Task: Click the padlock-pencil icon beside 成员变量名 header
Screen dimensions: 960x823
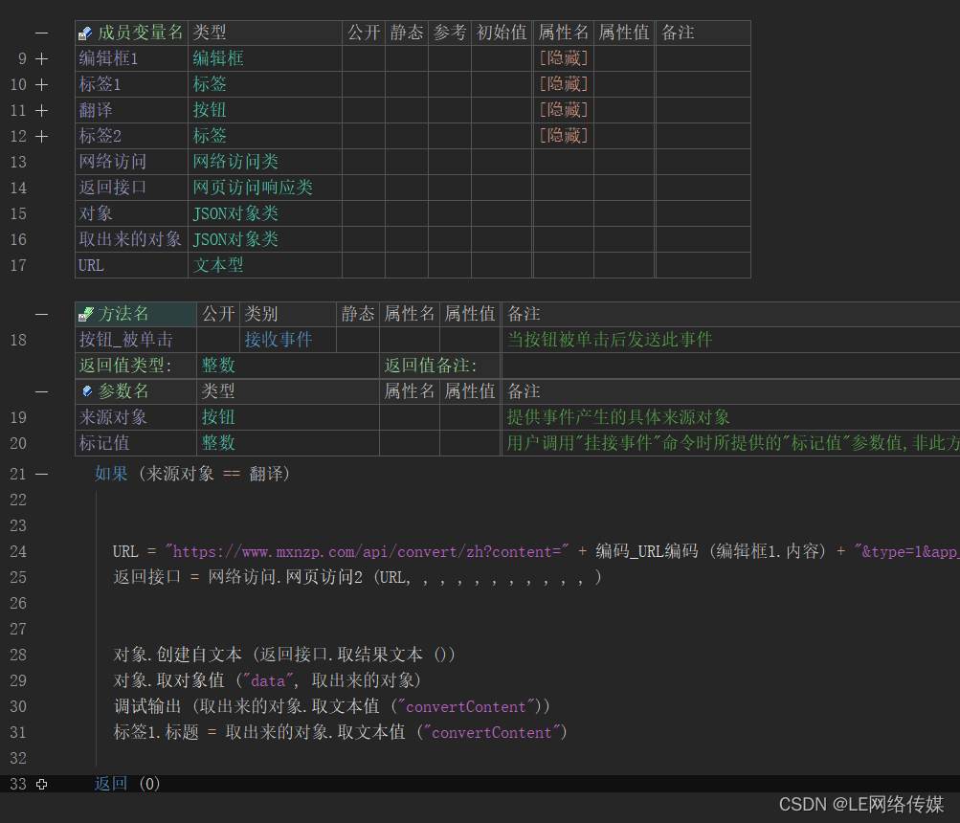Action: point(84,32)
